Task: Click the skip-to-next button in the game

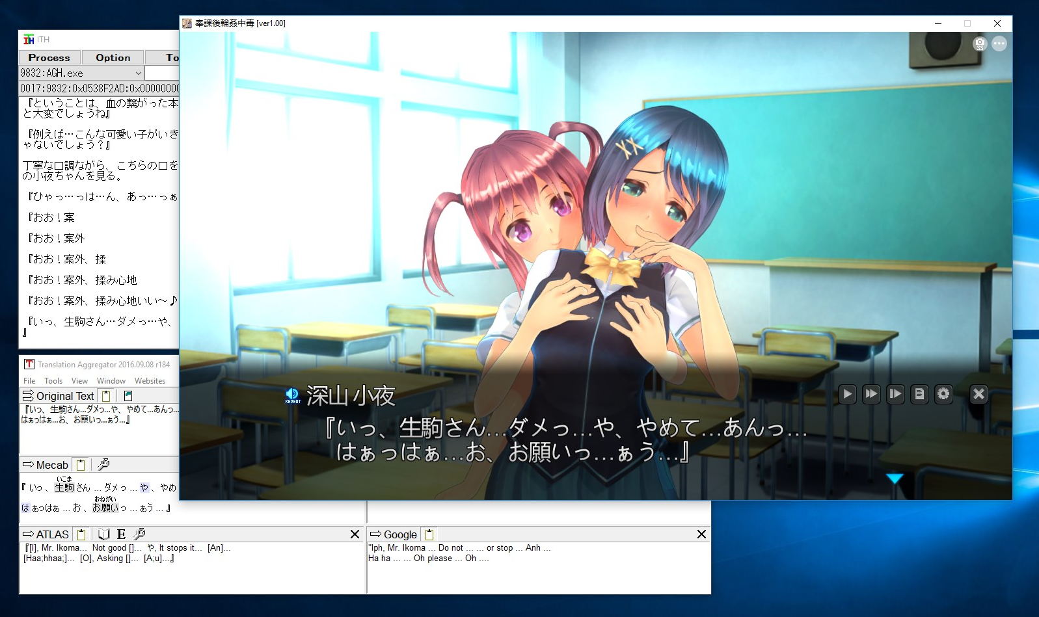Action: [895, 393]
